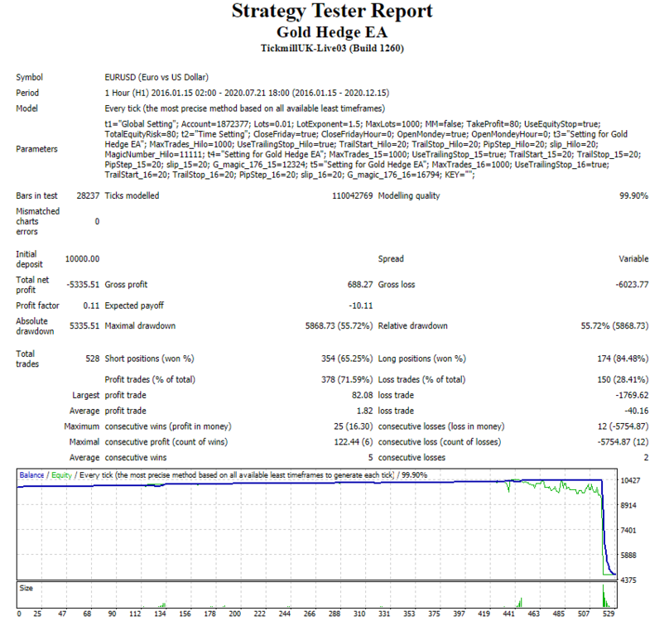Click Average profit trade value 1.82
Viewport: 669px width, 621px height.
364,411
